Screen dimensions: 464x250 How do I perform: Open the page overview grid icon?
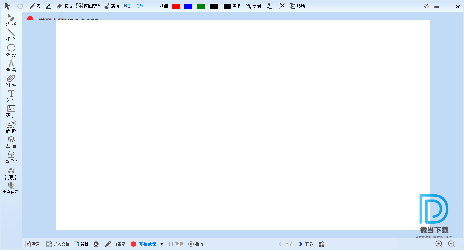click(x=321, y=244)
